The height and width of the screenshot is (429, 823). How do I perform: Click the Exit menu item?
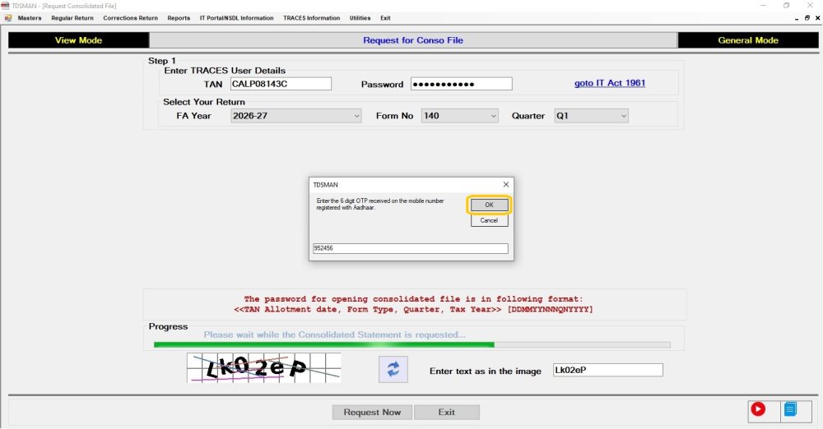385,18
